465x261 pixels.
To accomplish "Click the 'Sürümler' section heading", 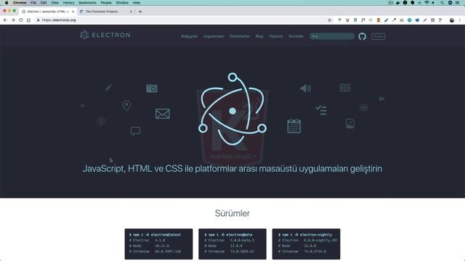I will pyautogui.click(x=232, y=213).
